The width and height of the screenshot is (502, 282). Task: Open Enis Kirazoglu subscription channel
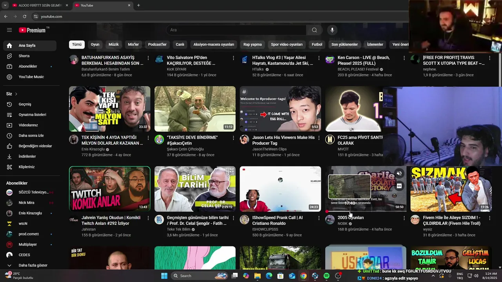[30, 213]
